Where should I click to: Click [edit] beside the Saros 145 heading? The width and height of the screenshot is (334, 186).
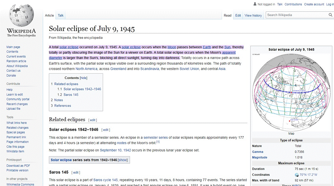tap(76, 173)
